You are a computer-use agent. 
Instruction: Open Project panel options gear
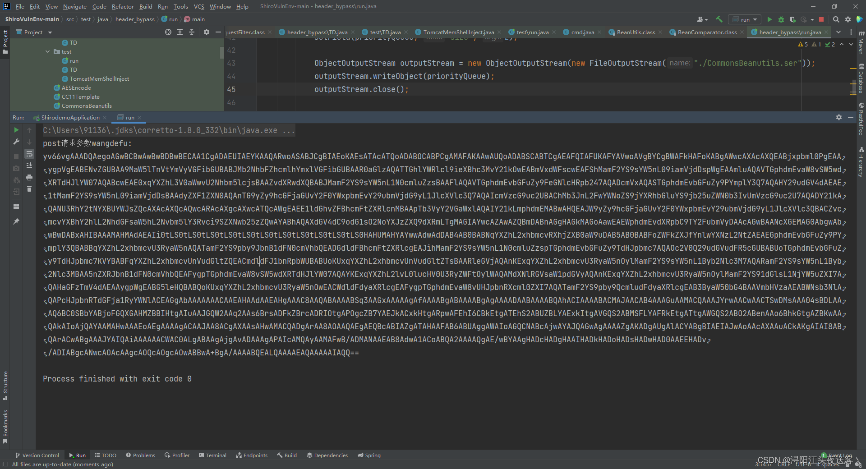point(207,32)
